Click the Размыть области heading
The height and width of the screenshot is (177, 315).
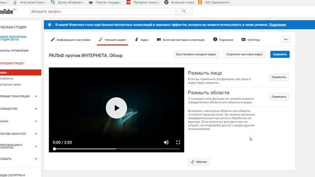pos(209,93)
